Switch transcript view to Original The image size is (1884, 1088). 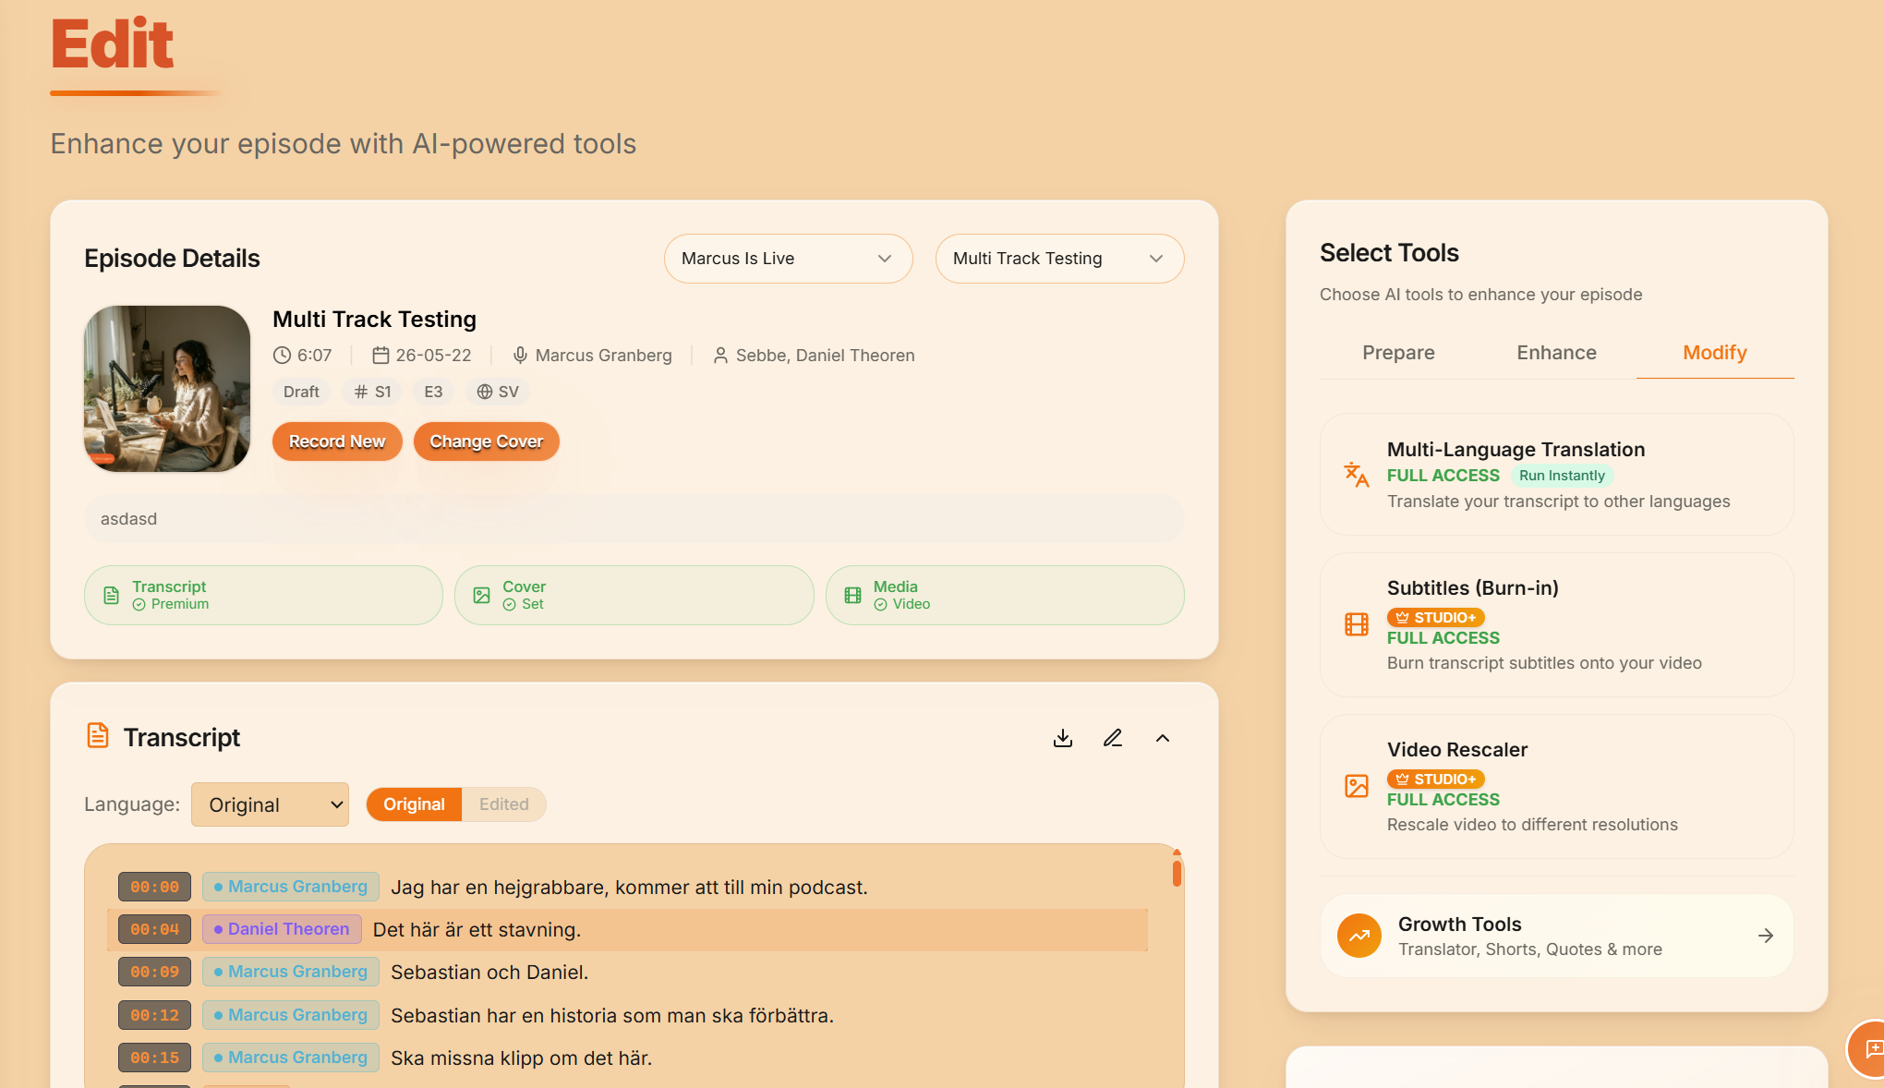tap(414, 804)
